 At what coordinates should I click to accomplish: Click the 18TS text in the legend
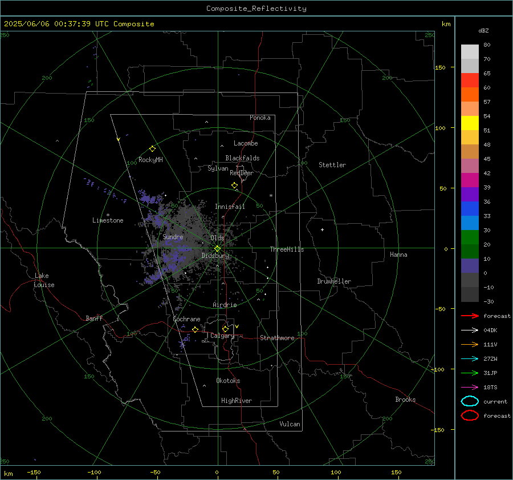point(490,388)
